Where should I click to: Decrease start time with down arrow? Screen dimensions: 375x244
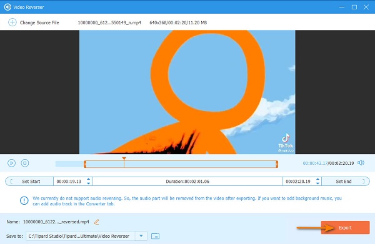pyautogui.click(x=89, y=183)
